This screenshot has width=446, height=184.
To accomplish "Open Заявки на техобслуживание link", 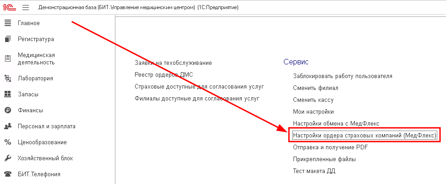I will click(x=173, y=63).
